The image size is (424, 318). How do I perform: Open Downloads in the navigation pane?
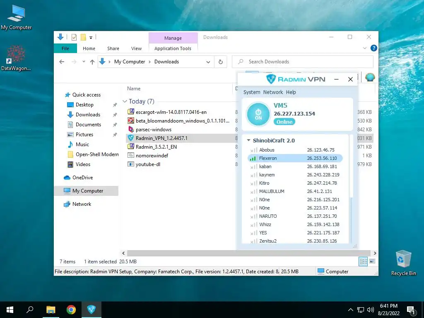(88, 115)
